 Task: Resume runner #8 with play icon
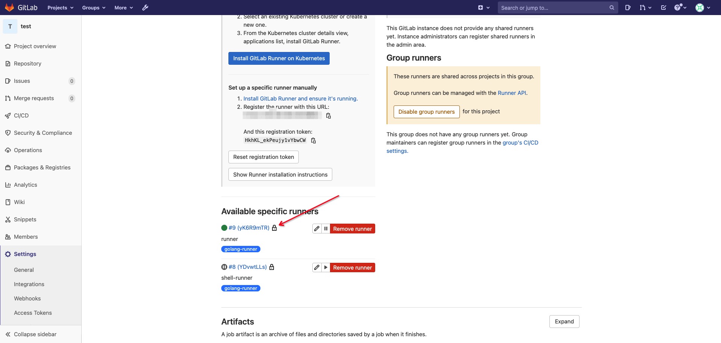click(326, 267)
